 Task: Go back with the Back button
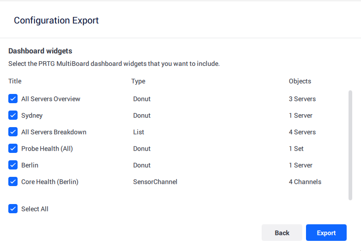click(x=282, y=233)
